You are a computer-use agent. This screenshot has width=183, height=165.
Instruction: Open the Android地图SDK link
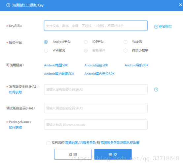pos(56,65)
